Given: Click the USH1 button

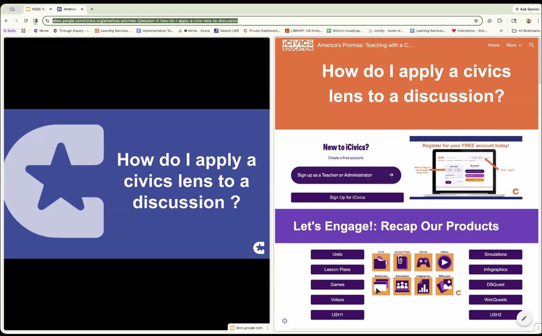Looking at the screenshot, I should click(x=337, y=315).
